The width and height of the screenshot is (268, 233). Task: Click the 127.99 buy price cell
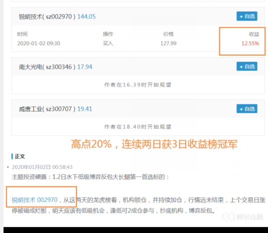click(x=168, y=44)
